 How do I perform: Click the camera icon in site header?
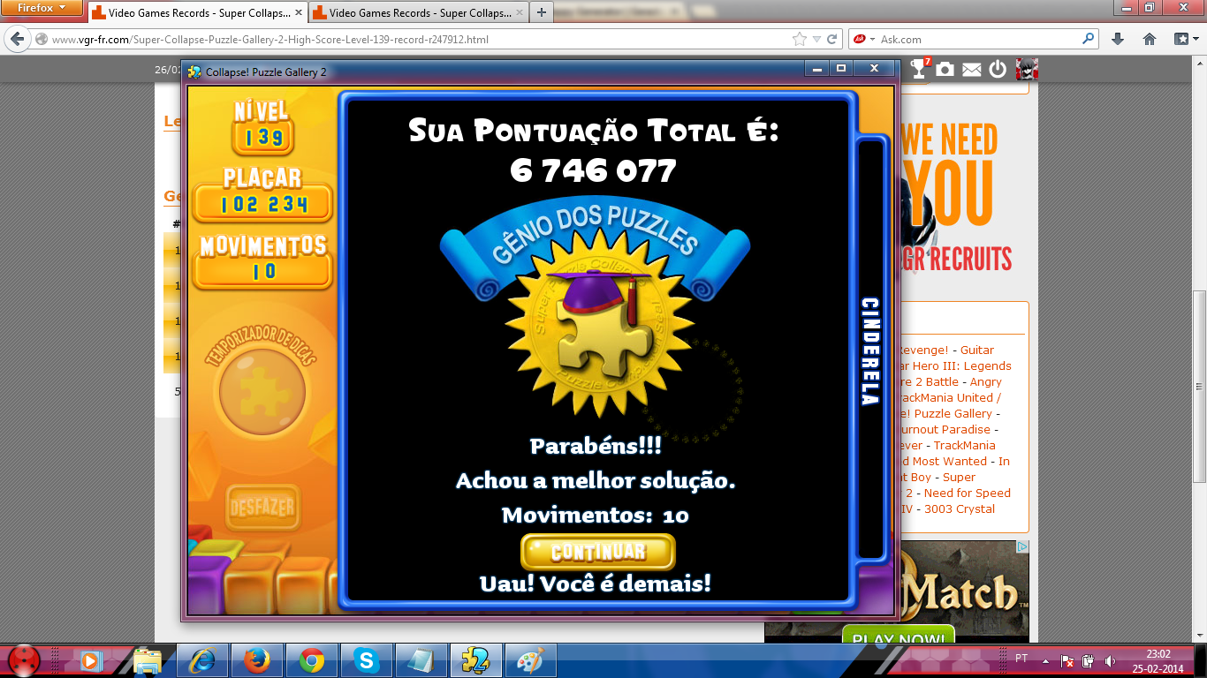pyautogui.click(x=945, y=69)
